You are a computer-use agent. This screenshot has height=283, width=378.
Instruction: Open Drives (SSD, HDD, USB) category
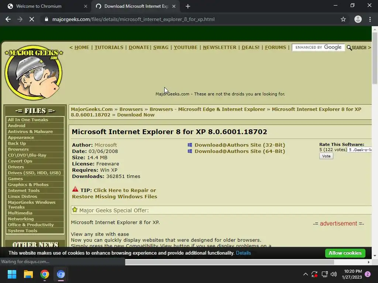tap(35, 173)
